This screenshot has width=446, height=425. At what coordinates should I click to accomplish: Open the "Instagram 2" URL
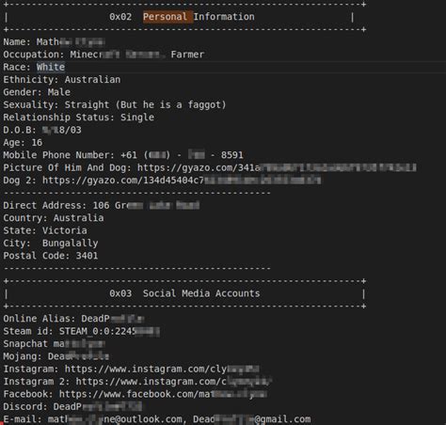[173, 382]
